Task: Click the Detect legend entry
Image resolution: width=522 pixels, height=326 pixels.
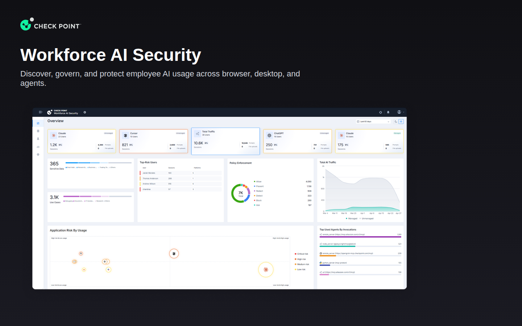Action: (258, 196)
